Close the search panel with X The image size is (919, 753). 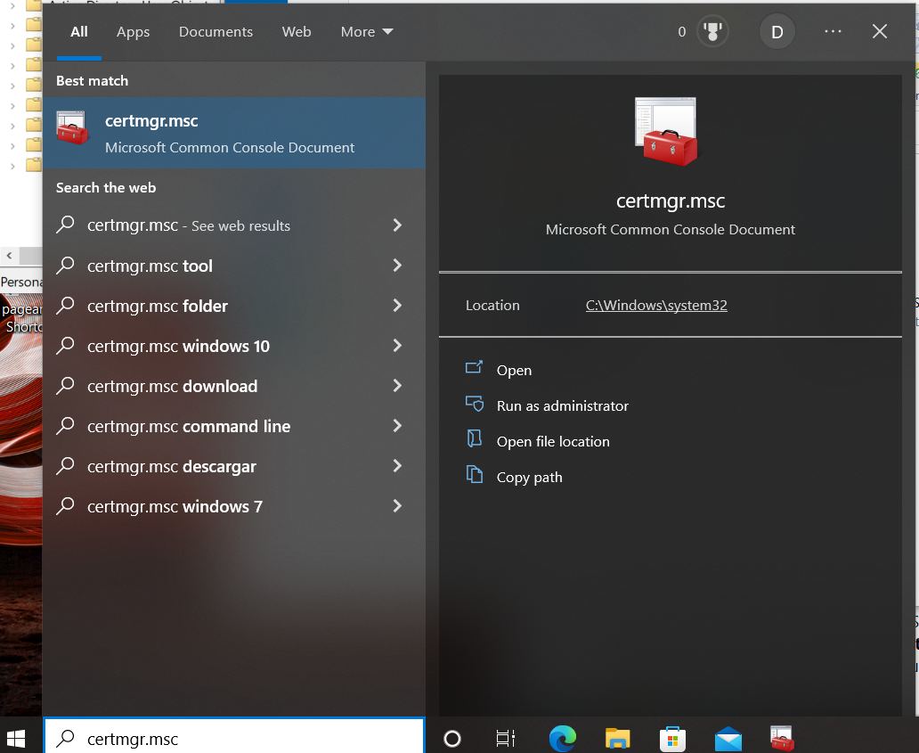click(879, 32)
